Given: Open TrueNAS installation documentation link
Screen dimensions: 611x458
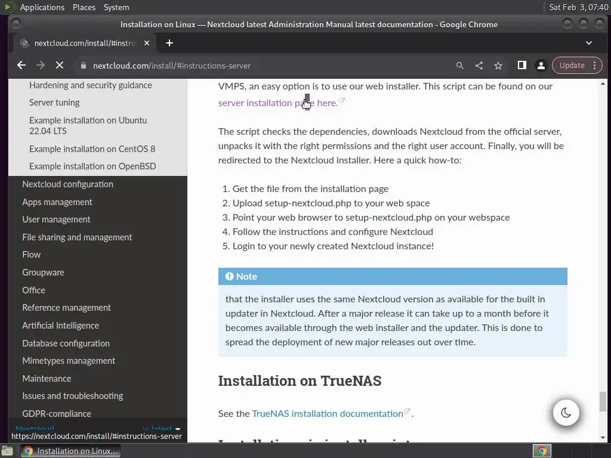Looking at the screenshot, I should 328,414.
